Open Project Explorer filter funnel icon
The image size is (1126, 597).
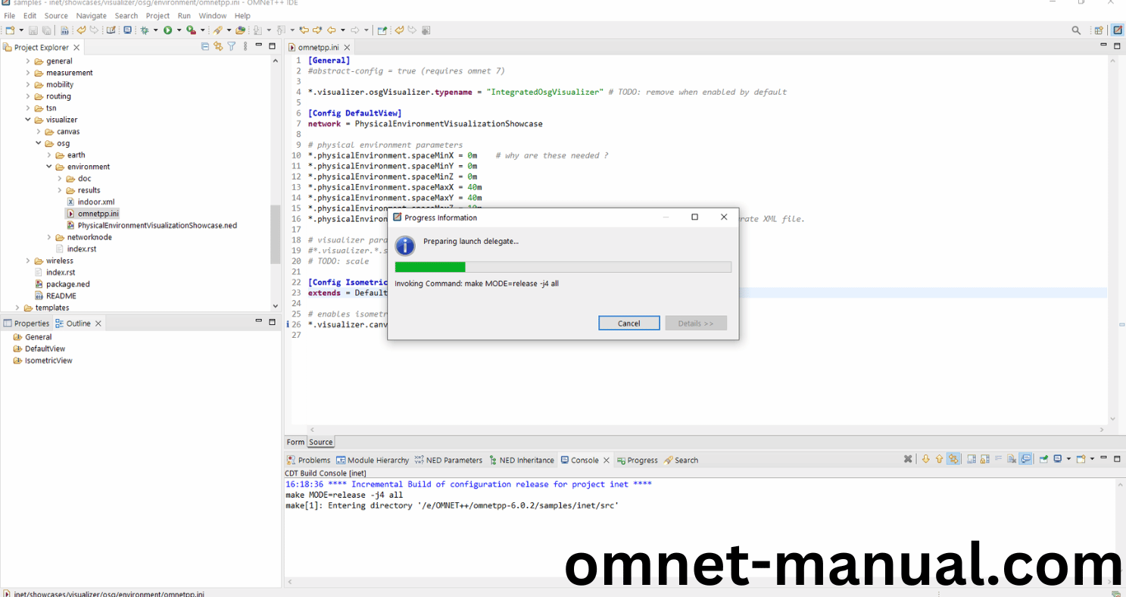232,46
